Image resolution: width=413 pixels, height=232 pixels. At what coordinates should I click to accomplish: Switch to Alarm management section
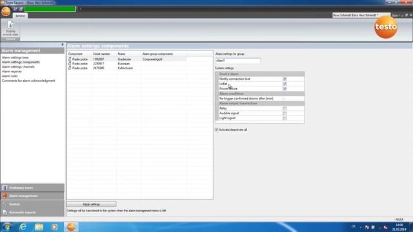click(32, 196)
